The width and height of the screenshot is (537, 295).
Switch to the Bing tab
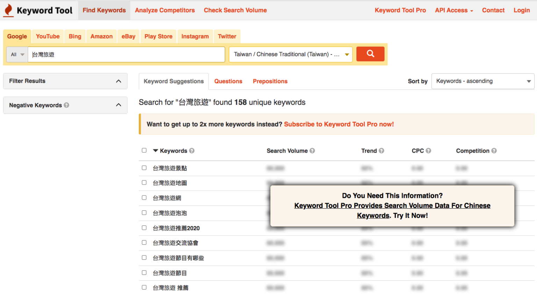pos(75,36)
